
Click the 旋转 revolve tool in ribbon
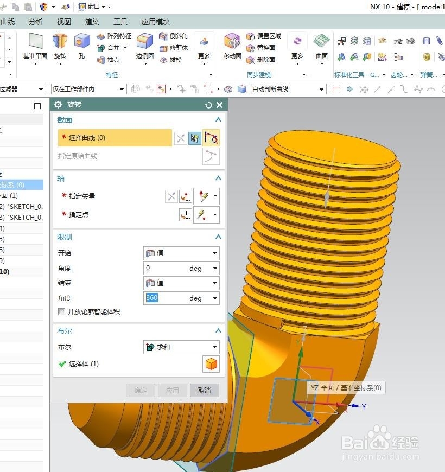click(60, 46)
